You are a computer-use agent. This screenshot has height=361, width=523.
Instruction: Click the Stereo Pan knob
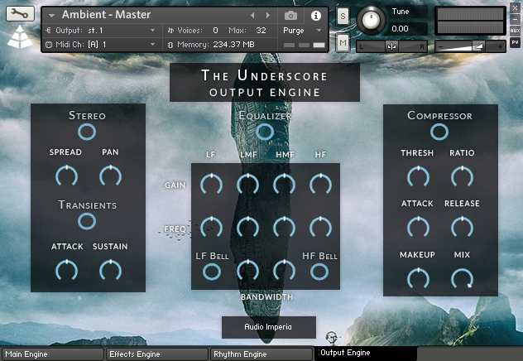pos(110,176)
